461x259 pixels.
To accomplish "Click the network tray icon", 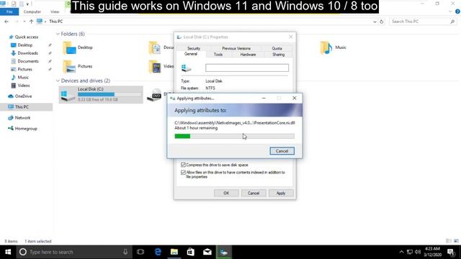I will click(410, 252).
